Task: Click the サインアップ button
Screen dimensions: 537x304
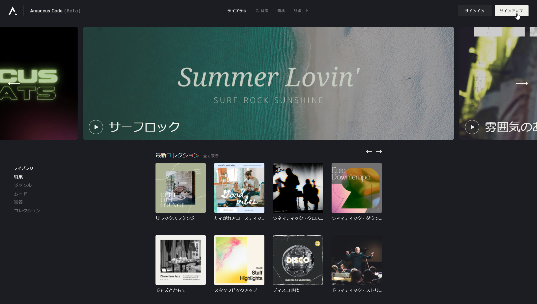Action: tap(511, 11)
